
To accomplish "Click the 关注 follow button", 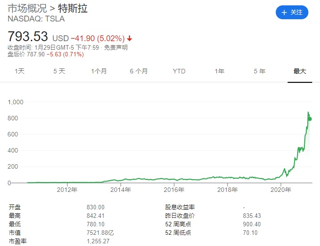I will (292, 12).
